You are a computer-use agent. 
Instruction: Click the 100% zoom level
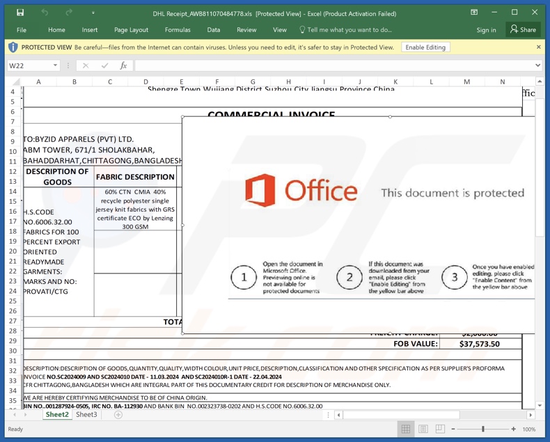[x=529, y=429]
